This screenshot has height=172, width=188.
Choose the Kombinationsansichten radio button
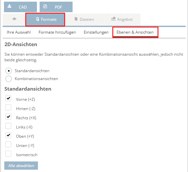coord(9,79)
